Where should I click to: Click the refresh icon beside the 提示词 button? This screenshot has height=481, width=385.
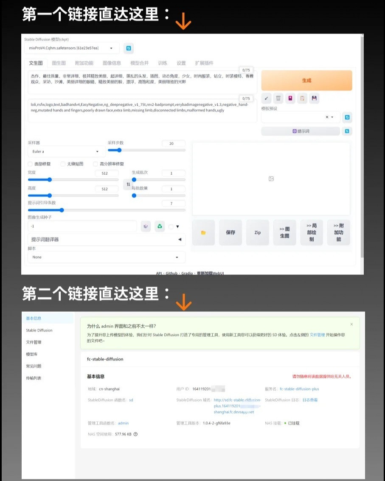coord(347,131)
